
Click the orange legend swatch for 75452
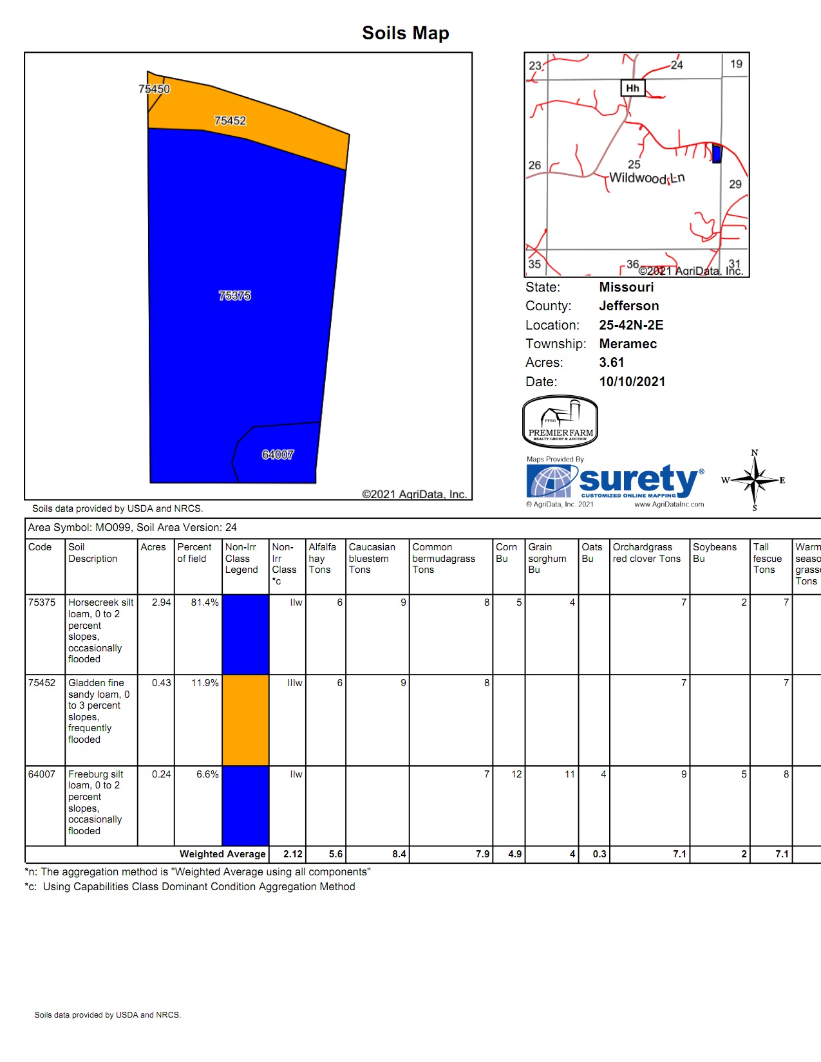(x=245, y=720)
